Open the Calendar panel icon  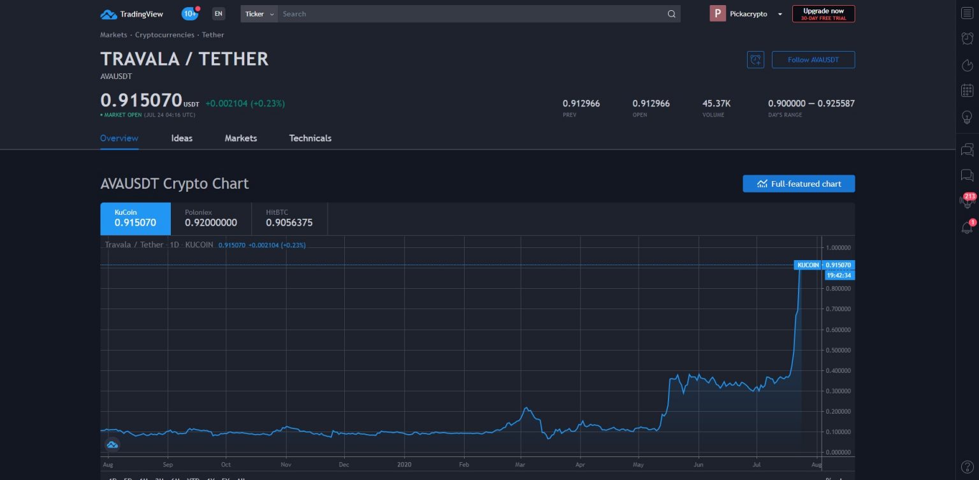pos(967,90)
